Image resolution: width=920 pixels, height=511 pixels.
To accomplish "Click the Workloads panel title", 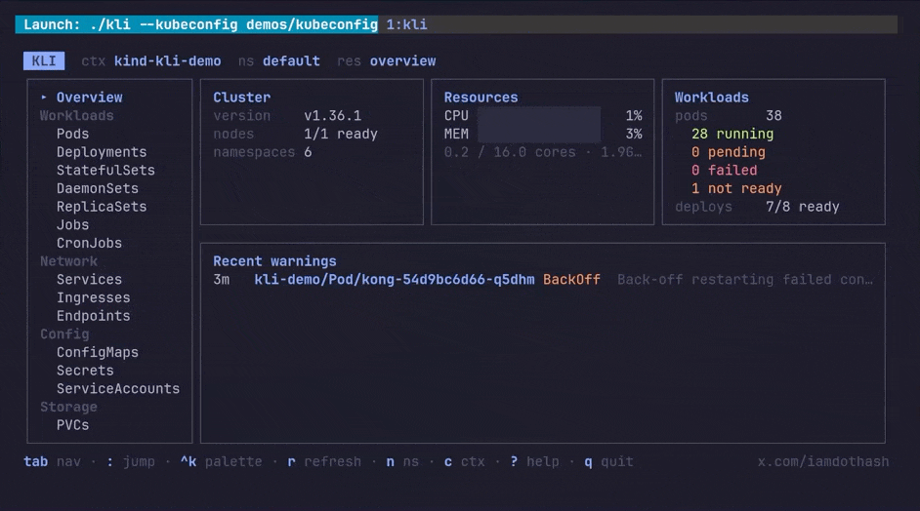I will coord(712,98).
